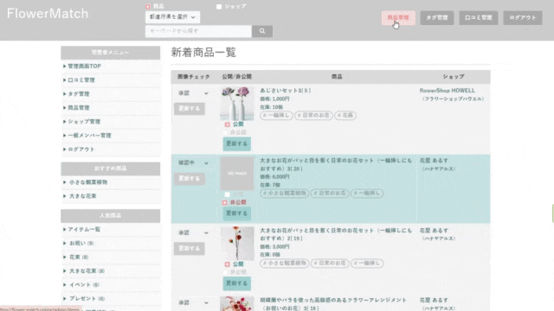
Task: Click gray 更新する in the 確認中 row
Action: tap(190, 179)
